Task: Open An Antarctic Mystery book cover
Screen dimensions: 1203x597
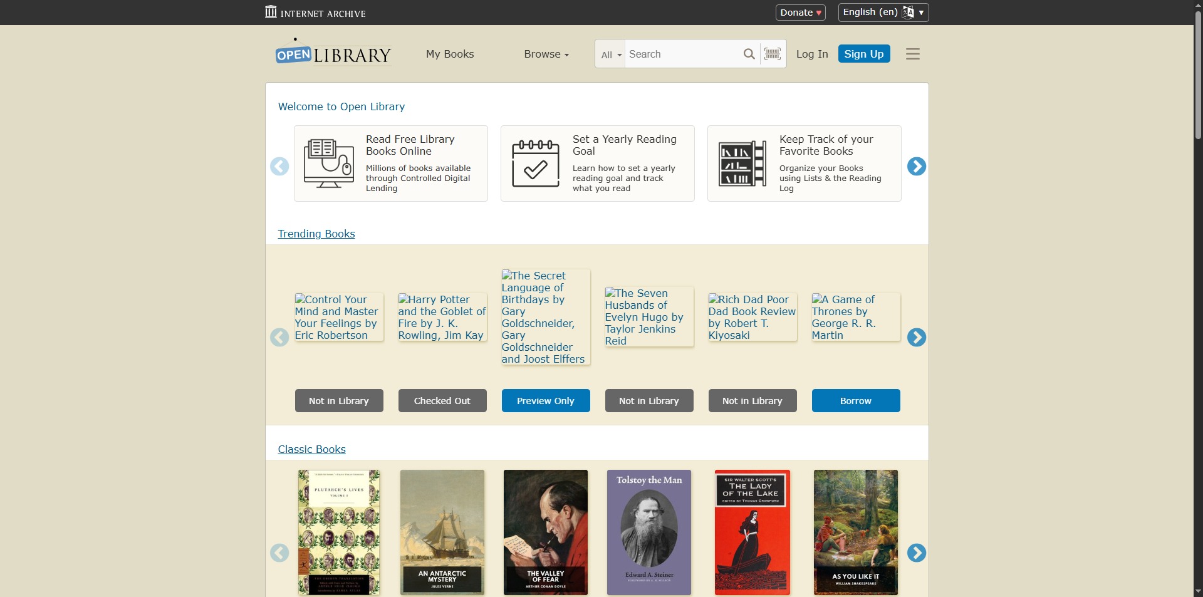Action: [x=442, y=532]
